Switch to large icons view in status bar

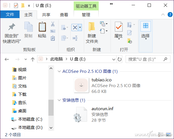click(x=169, y=134)
